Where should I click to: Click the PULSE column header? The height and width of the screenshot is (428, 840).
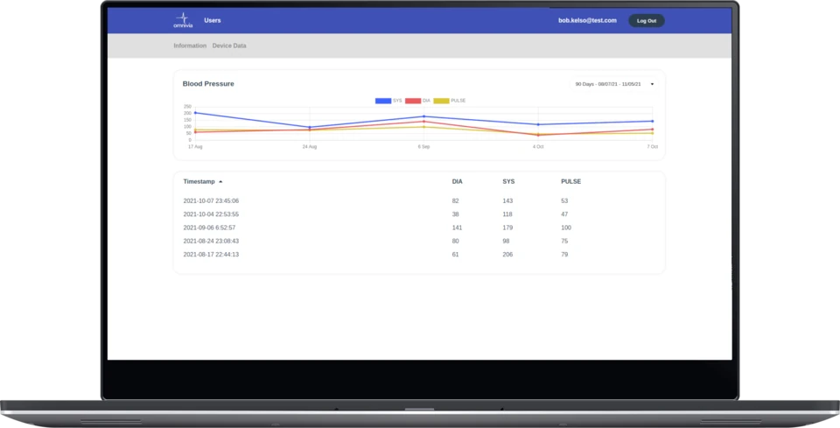pos(571,181)
